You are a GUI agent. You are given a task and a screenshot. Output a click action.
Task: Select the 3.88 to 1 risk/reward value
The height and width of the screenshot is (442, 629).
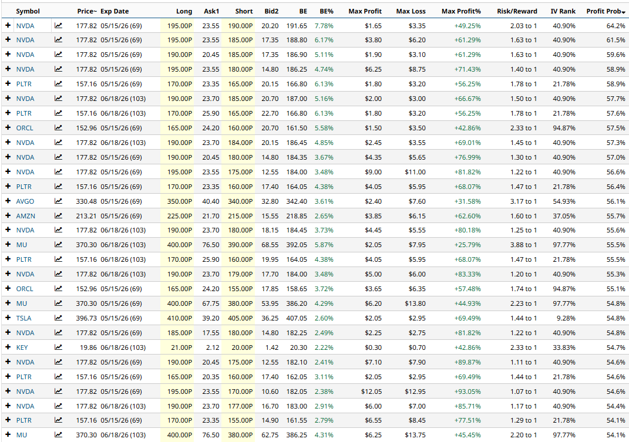coord(523,245)
